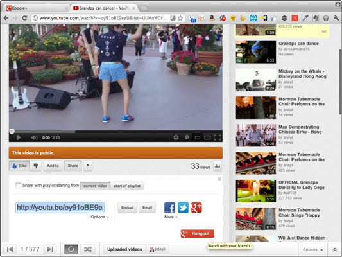
Task: Play the video with the play button
Action: pyautogui.click(x=19, y=137)
